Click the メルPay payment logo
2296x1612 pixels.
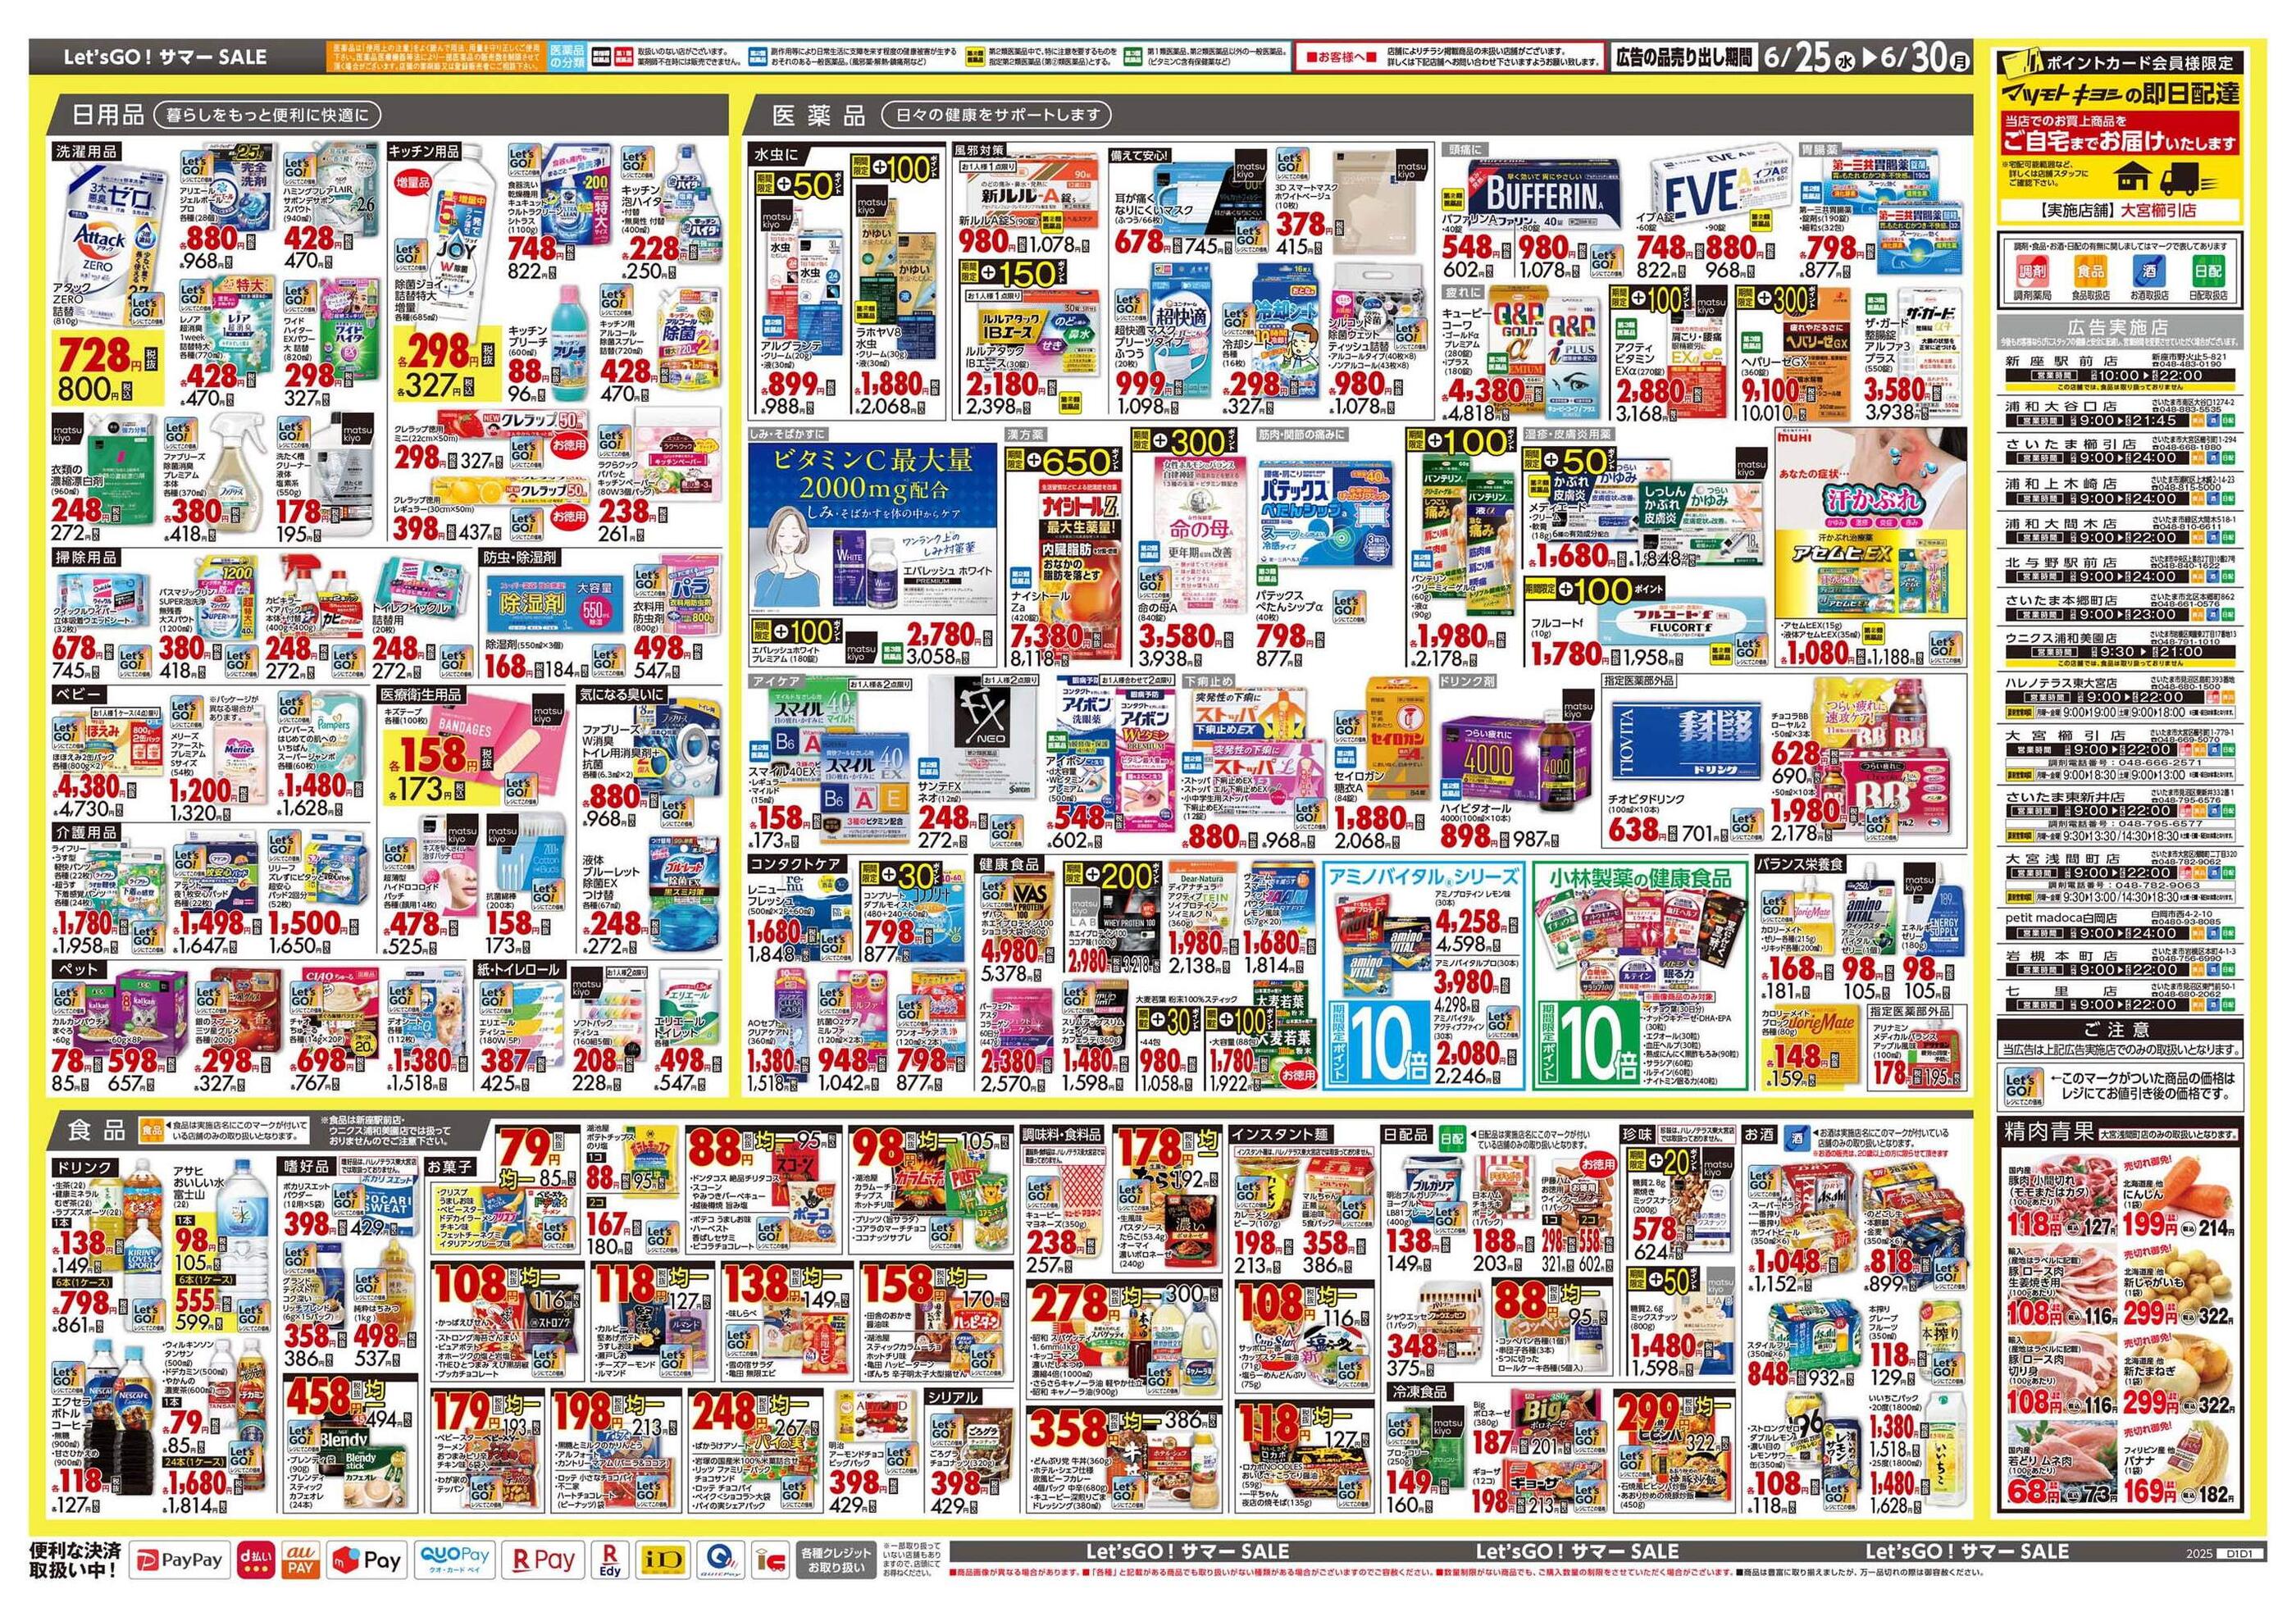tap(367, 1559)
